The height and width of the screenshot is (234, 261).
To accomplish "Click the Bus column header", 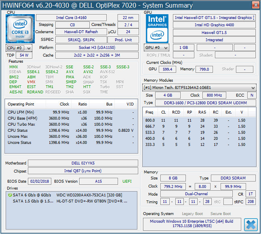I will click(x=102, y=104).
